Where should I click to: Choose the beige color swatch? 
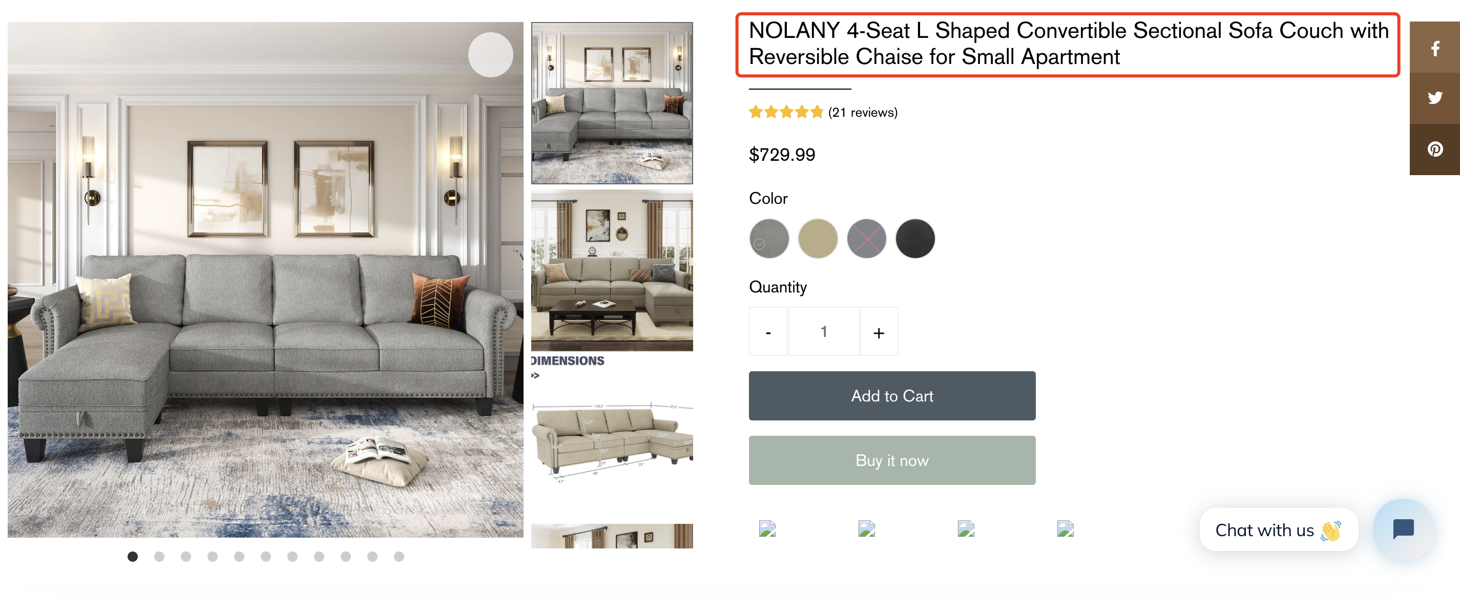pos(817,239)
